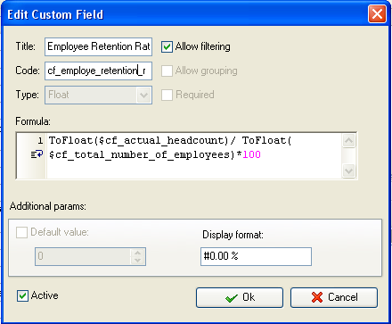Click formula scrollbar down arrow
392x324 pixels.
pyautogui.click(x=348, y=171)
